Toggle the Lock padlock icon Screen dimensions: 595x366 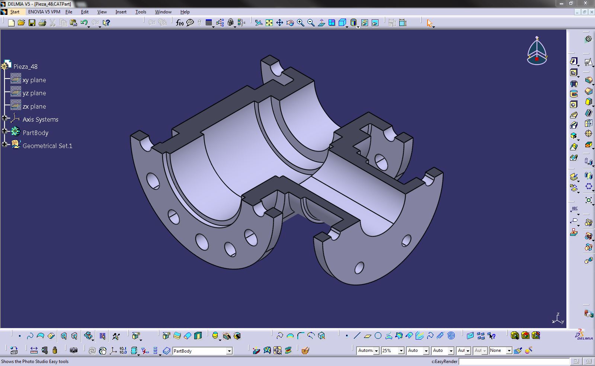pos(231,23)
